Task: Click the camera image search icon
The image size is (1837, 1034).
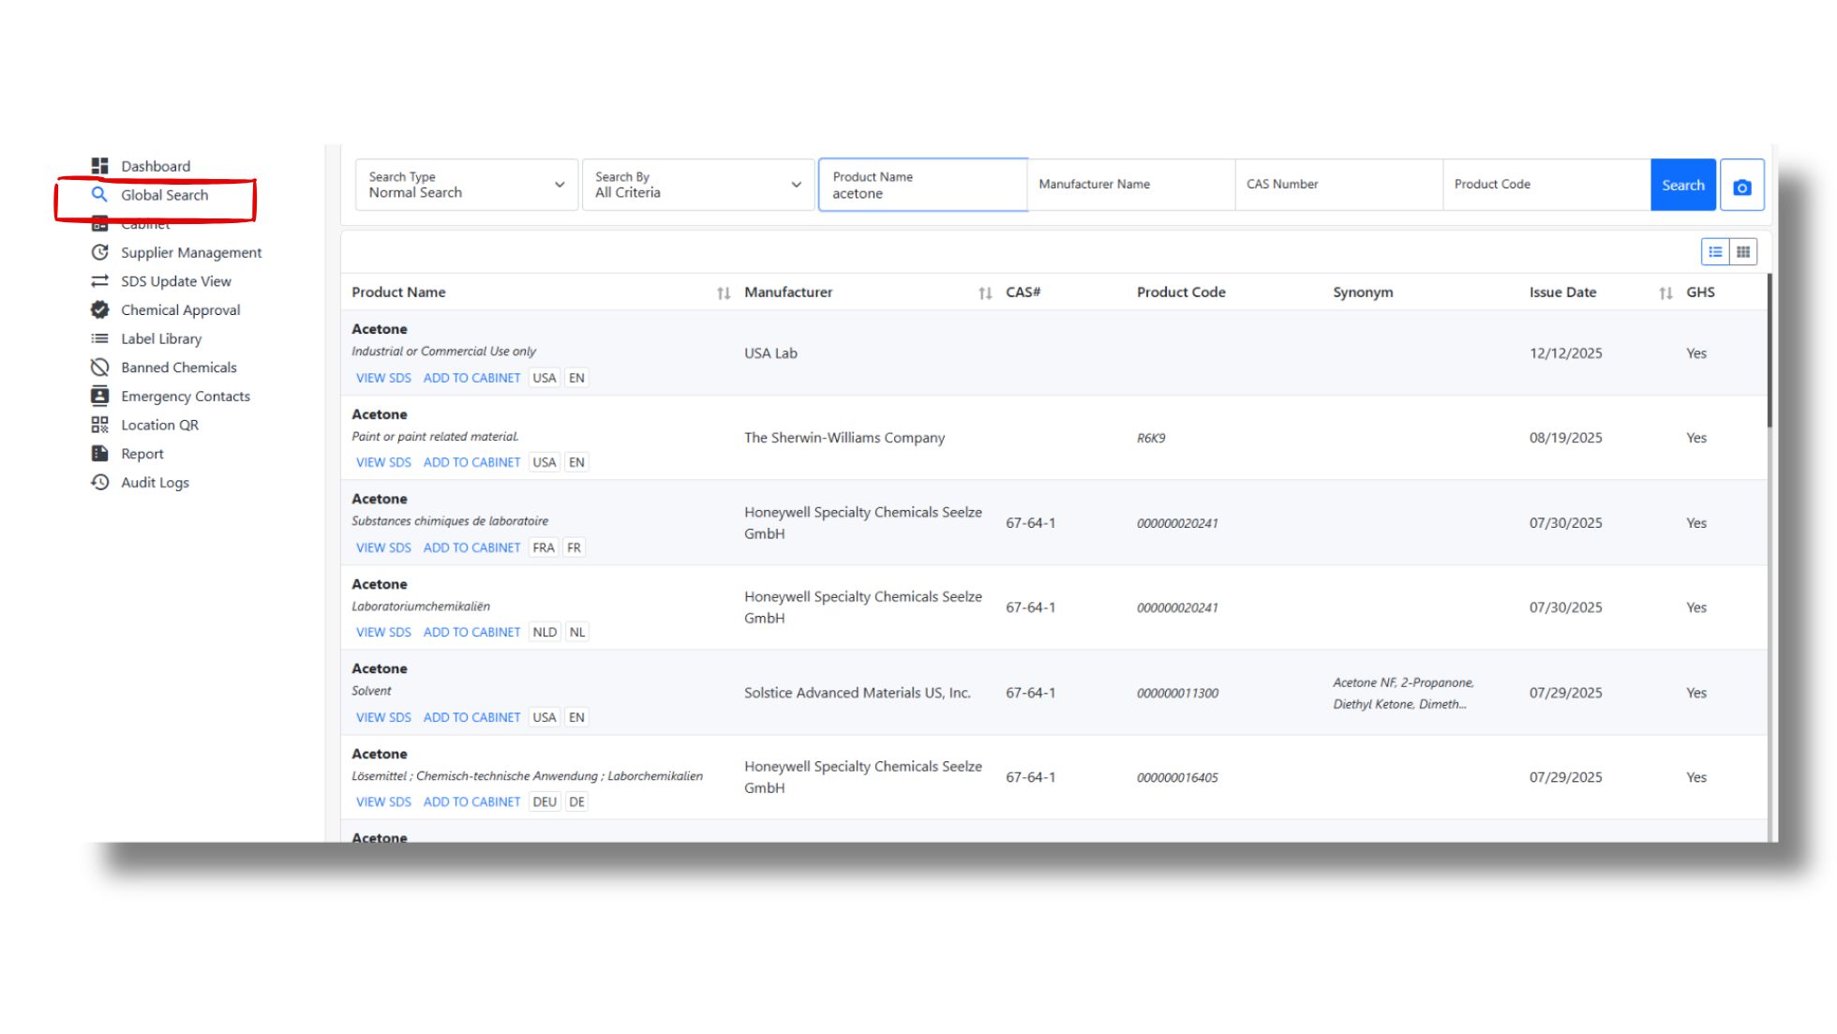Action: (x=1742, y=186)
